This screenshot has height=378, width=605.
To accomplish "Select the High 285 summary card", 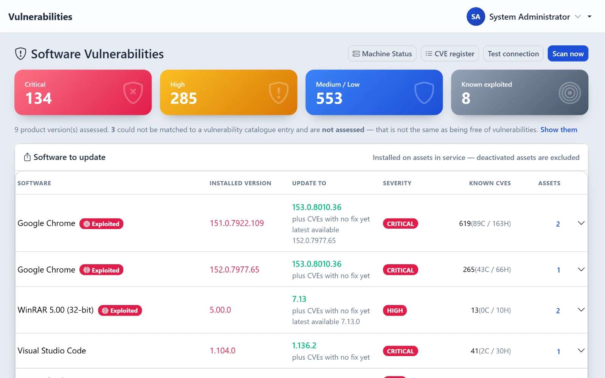I will click(229, 92).
